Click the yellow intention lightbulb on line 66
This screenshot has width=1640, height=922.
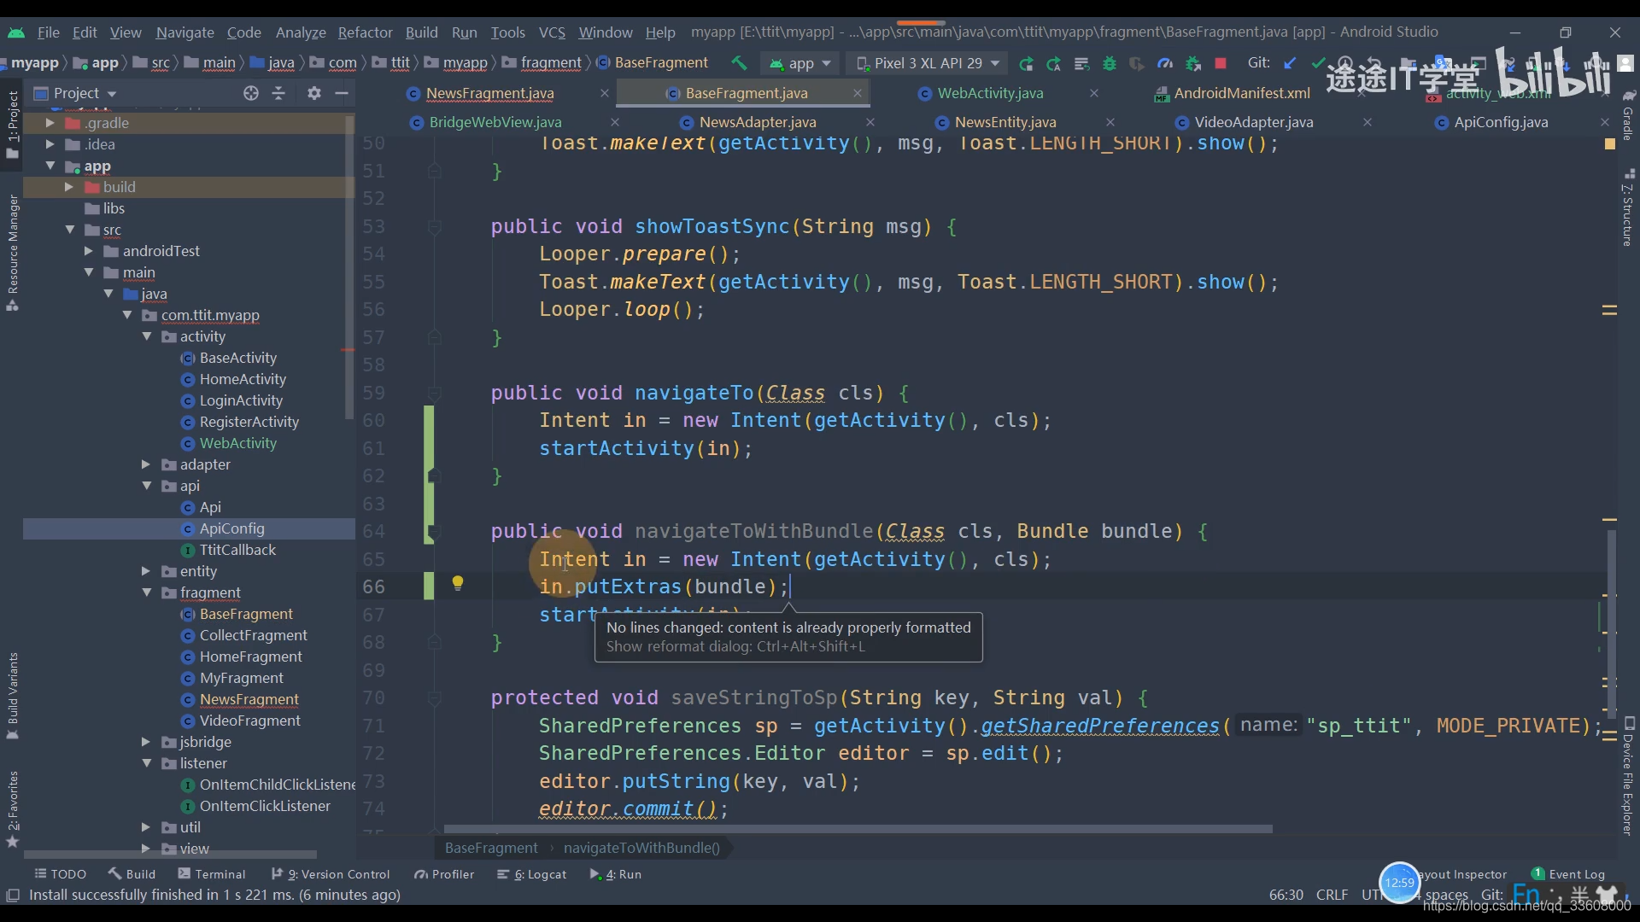458,584
